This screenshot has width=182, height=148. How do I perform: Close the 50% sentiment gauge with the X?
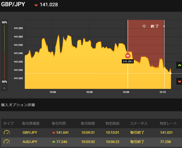pyautogui.click(x=5, y=88)
